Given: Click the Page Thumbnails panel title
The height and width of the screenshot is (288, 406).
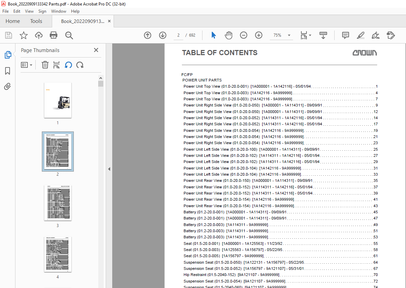Looking at the screenshot, I should point(40,50).
